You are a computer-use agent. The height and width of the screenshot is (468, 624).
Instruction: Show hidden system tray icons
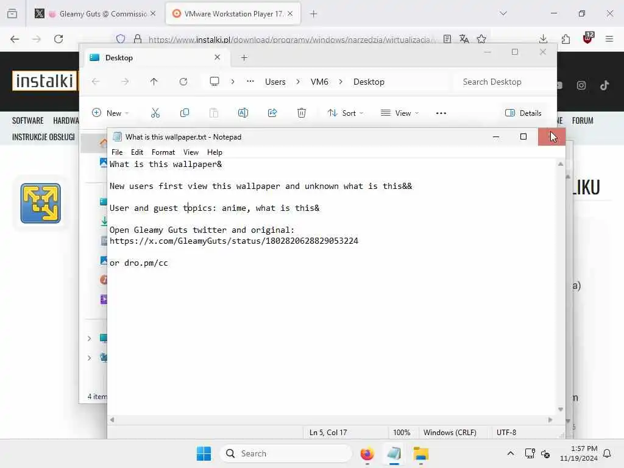(511, 453)
